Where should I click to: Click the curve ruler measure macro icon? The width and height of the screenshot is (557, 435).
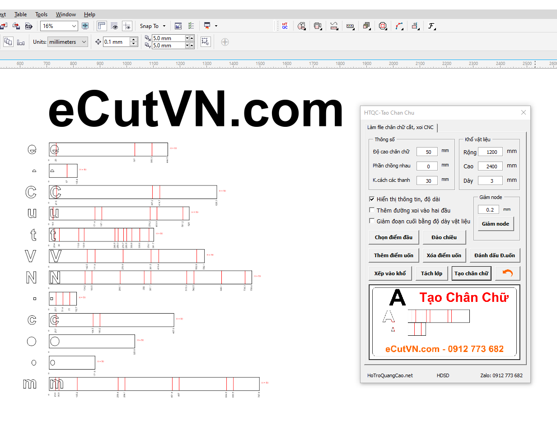click(334, 26)
